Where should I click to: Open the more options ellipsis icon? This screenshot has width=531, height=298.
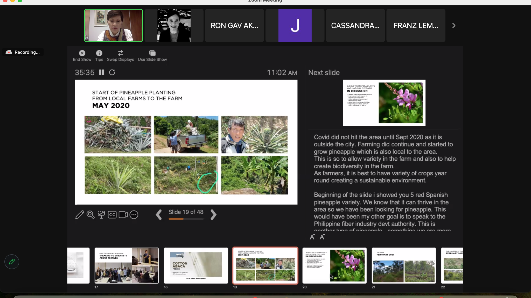click(x=134, y=215)
